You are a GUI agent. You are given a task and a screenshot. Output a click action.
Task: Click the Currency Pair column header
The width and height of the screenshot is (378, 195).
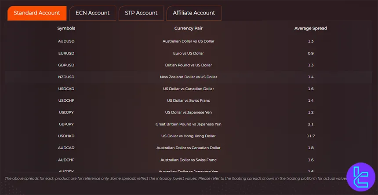click(188, 29)
